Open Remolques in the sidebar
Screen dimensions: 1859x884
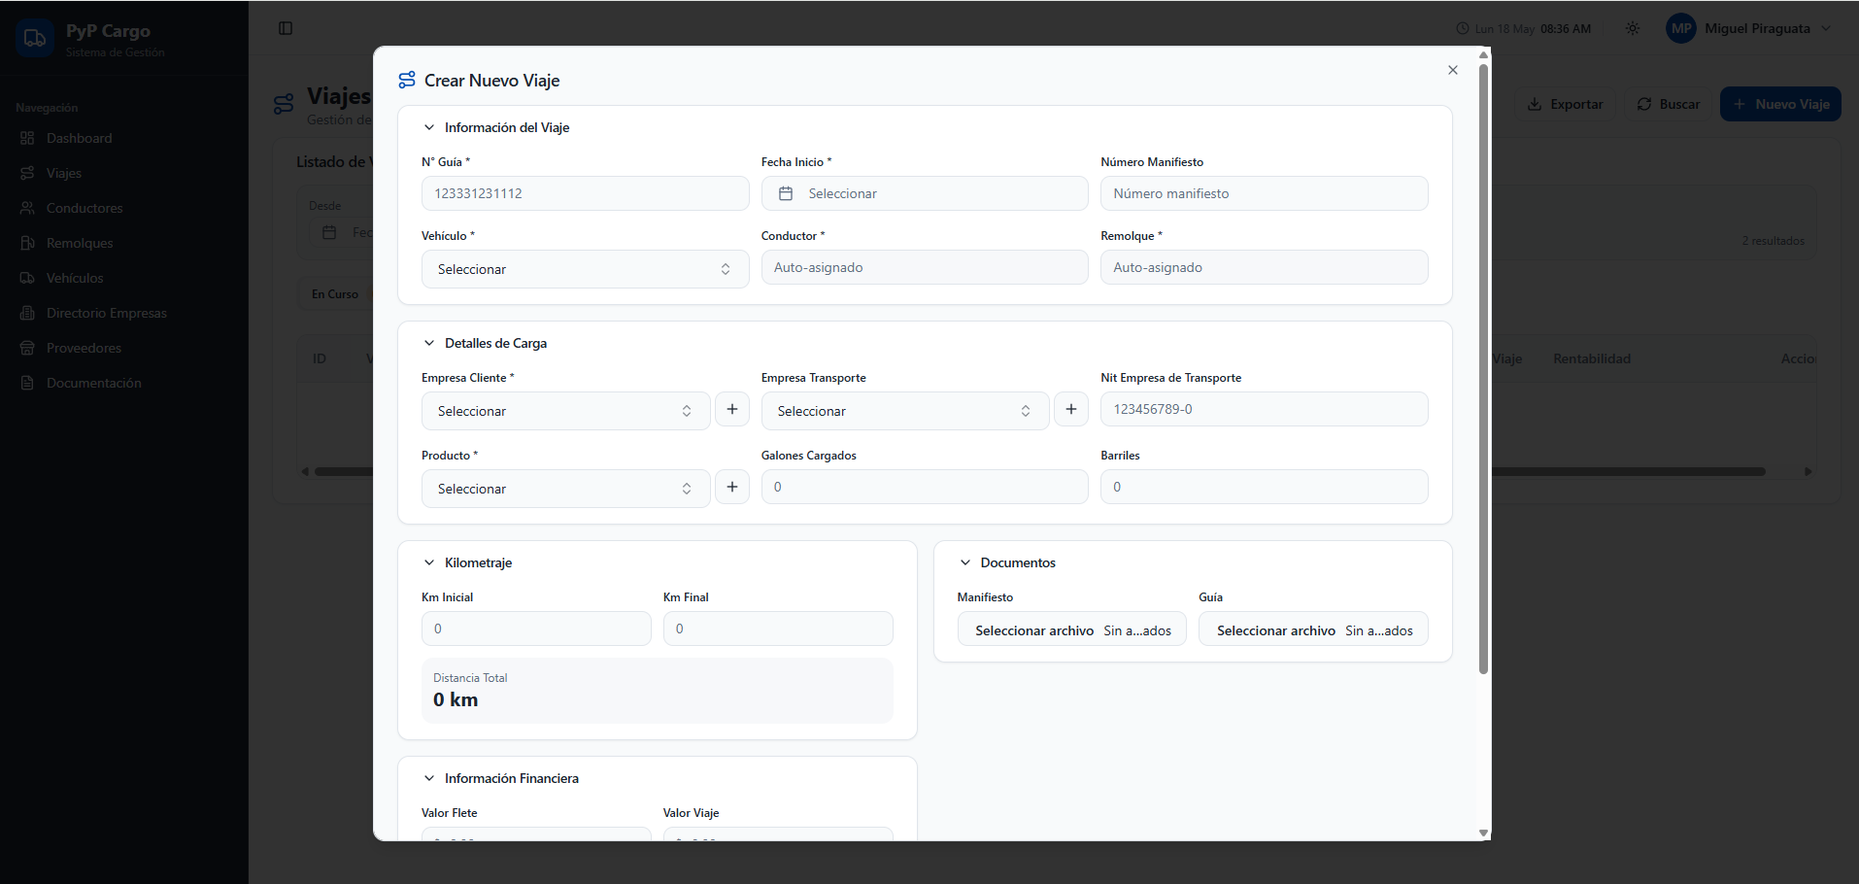click(x=124, y=243)
